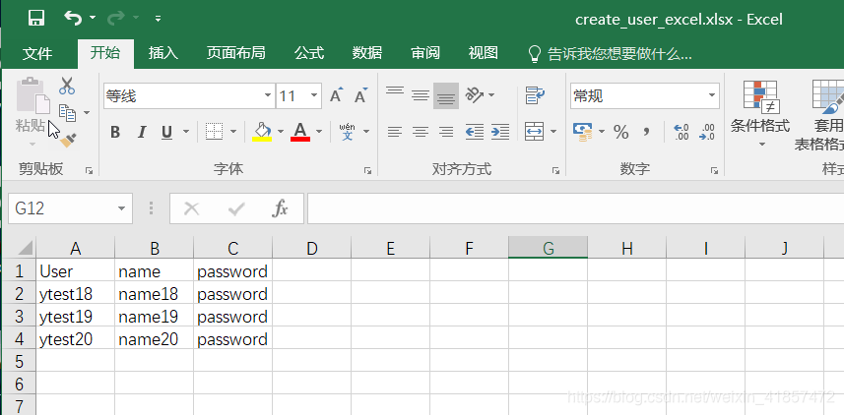Click the Select All corner triangle
The width and height of the screenshot is (844, 415).
[x=24, y=249]
